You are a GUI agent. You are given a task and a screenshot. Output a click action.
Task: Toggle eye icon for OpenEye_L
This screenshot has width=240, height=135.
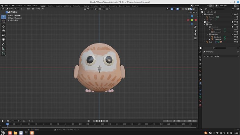(x=235, y=37)
